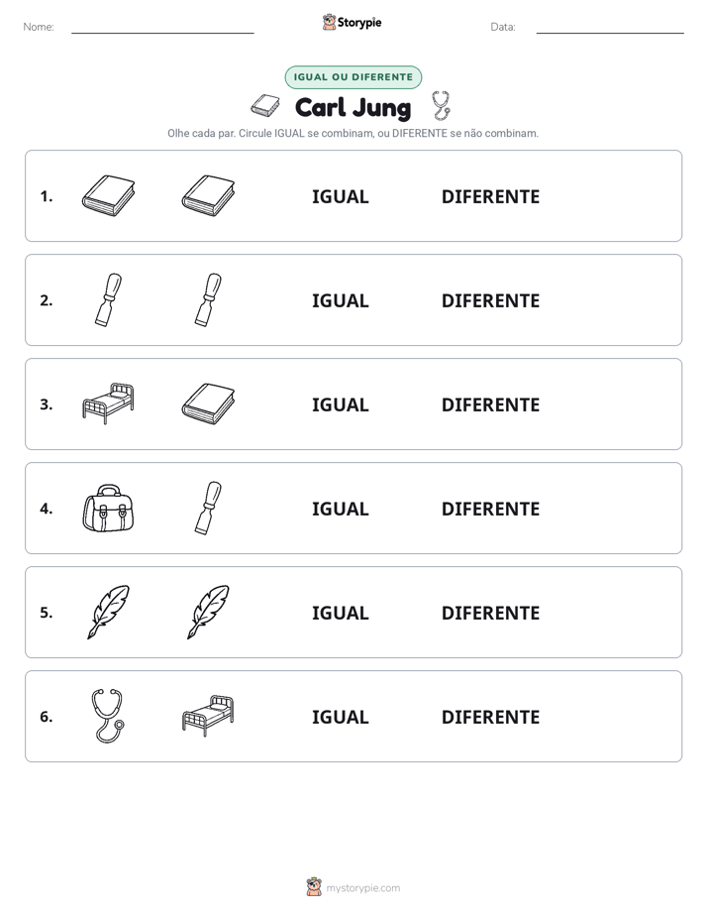Screen dimensions: 707x916
Task: Click the doctor bag icon in row 4
Action: 108,508
